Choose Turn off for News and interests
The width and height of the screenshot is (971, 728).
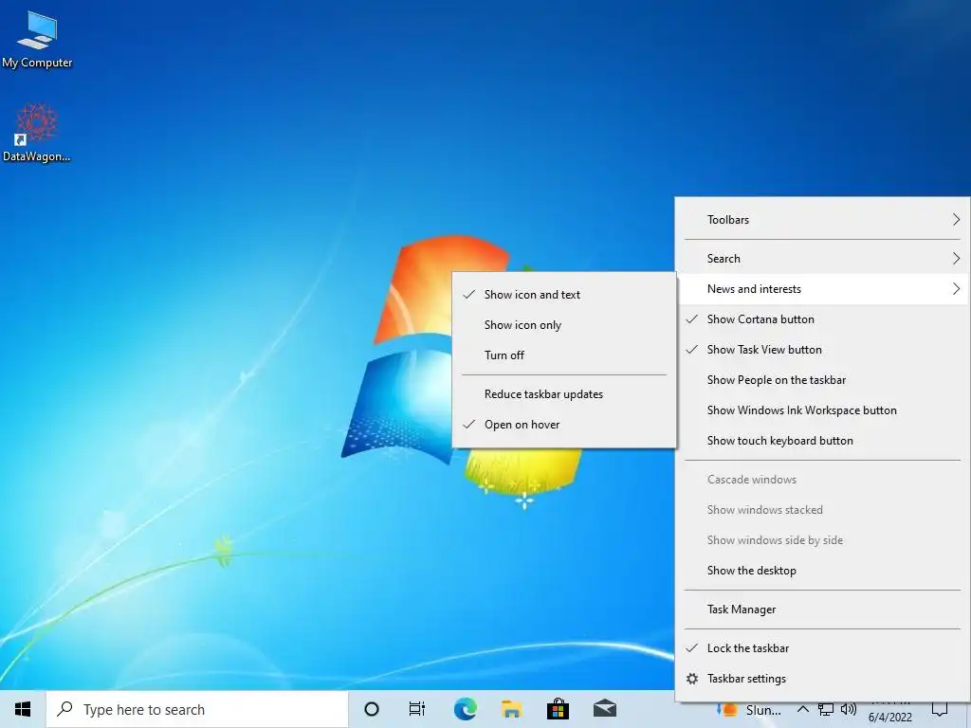[564, 355]
